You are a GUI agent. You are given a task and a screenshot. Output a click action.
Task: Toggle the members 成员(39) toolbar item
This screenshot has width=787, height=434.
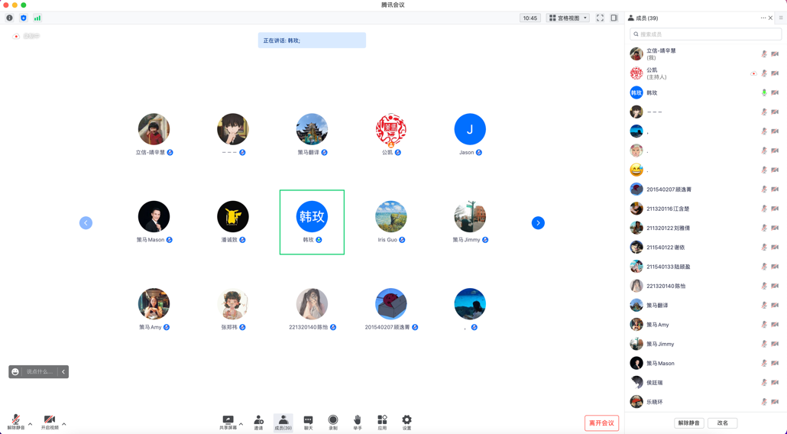coord(283,422)
